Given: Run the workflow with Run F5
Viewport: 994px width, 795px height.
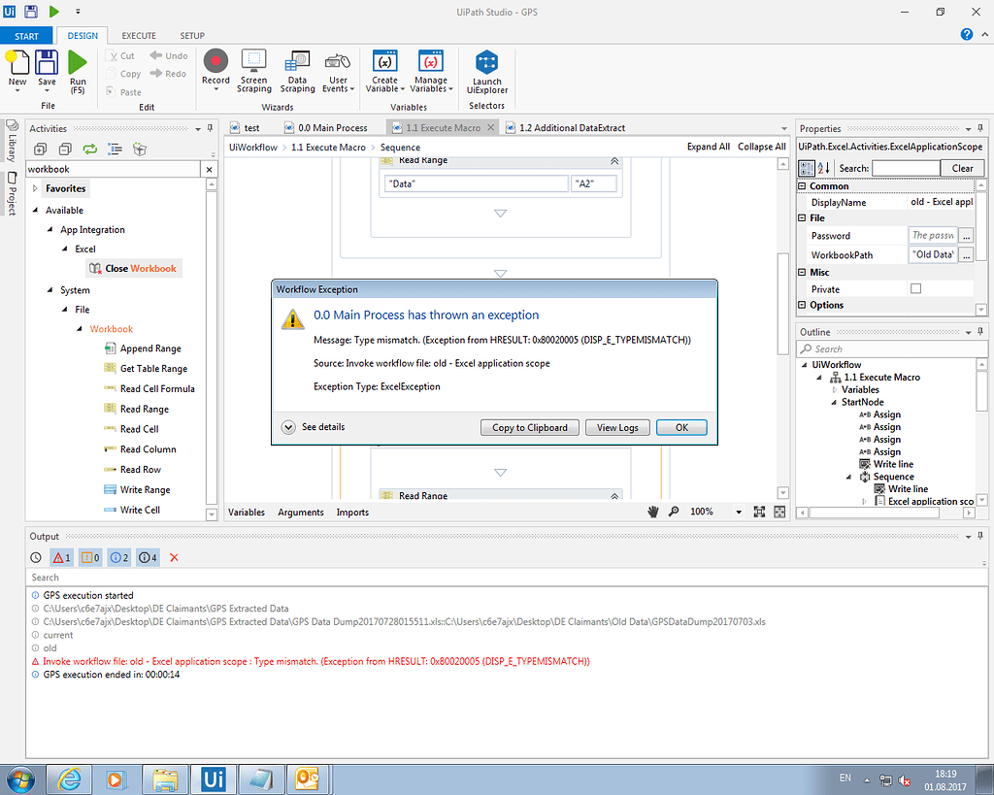Looking at the screenshot, I should (78, 69).
